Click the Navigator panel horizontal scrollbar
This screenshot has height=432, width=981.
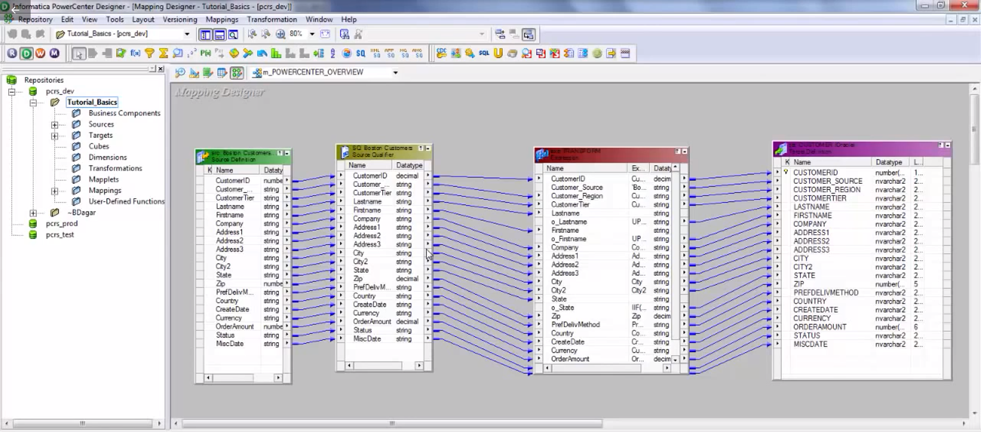click(x=82, y=423)
